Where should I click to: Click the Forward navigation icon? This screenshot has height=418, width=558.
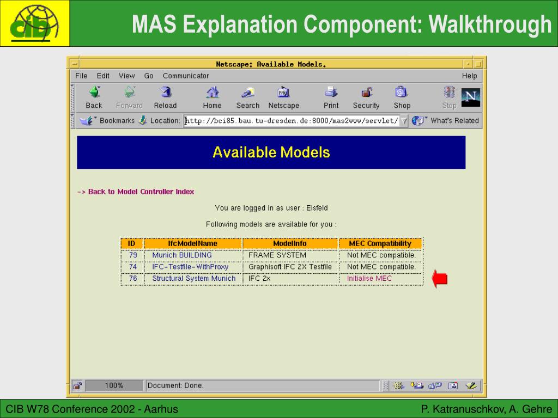click(130, 93)
